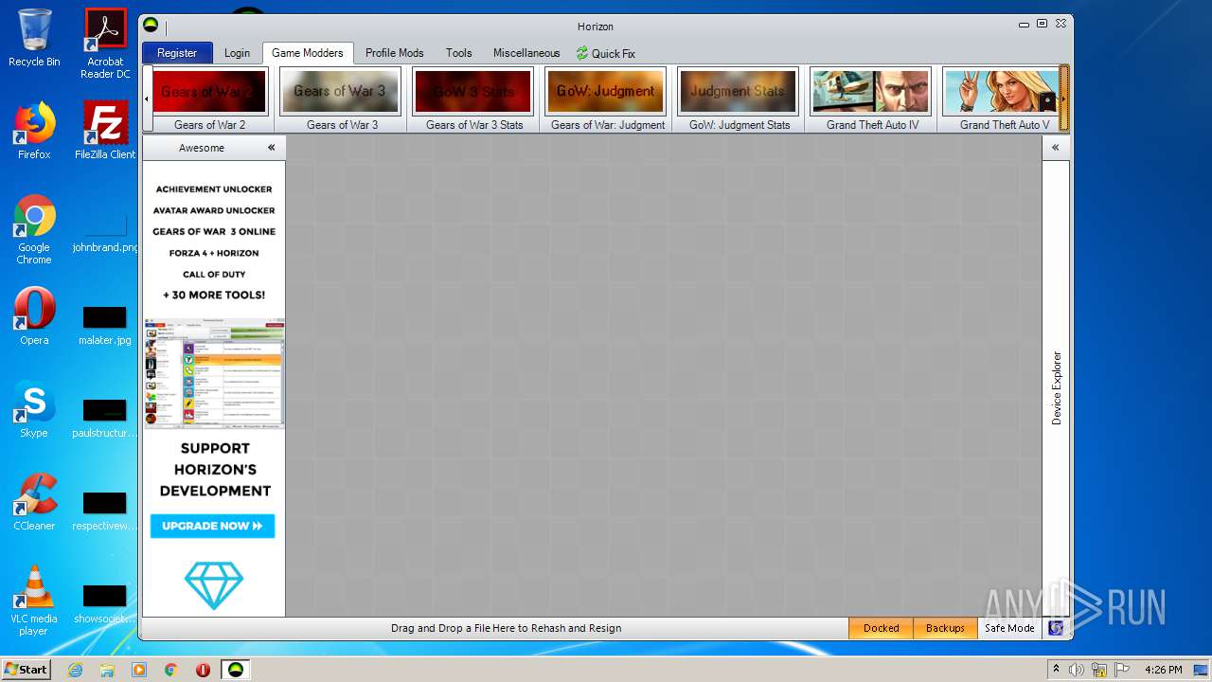Click the volume speaker tray icon

pos(1077,670)
